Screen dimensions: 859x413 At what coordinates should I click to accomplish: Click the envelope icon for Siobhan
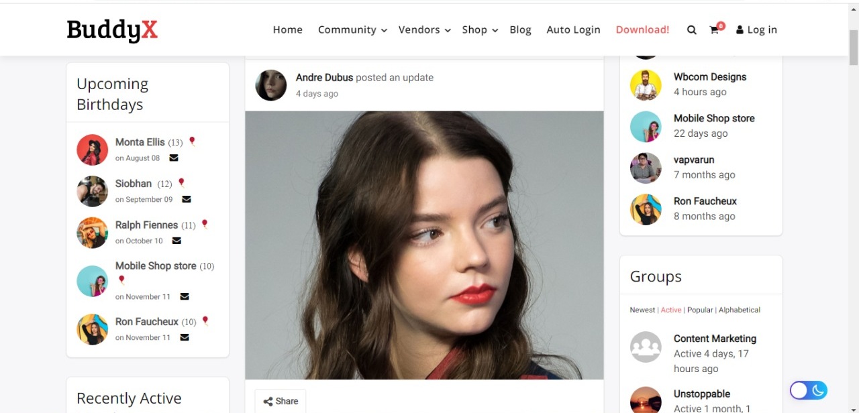point(187,199)
